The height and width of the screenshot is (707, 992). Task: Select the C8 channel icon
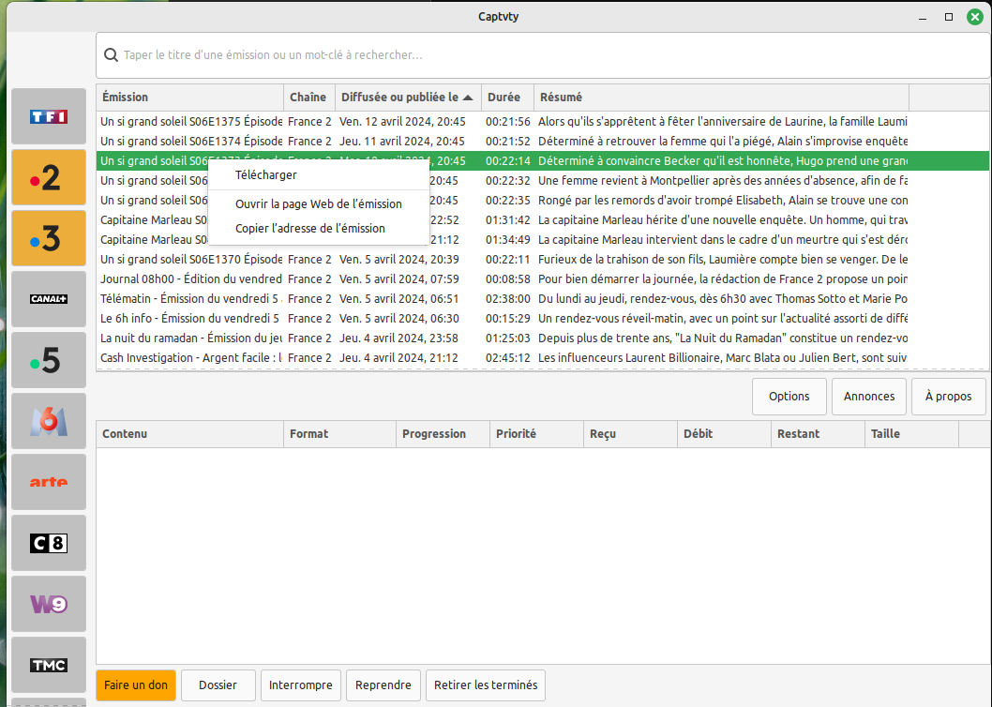(x=48, y=542)
